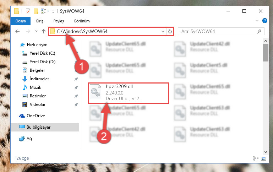The width and height of the screenshot is (273, 172).
Task: Open the Help question mark icon
Action: point(264,21)
